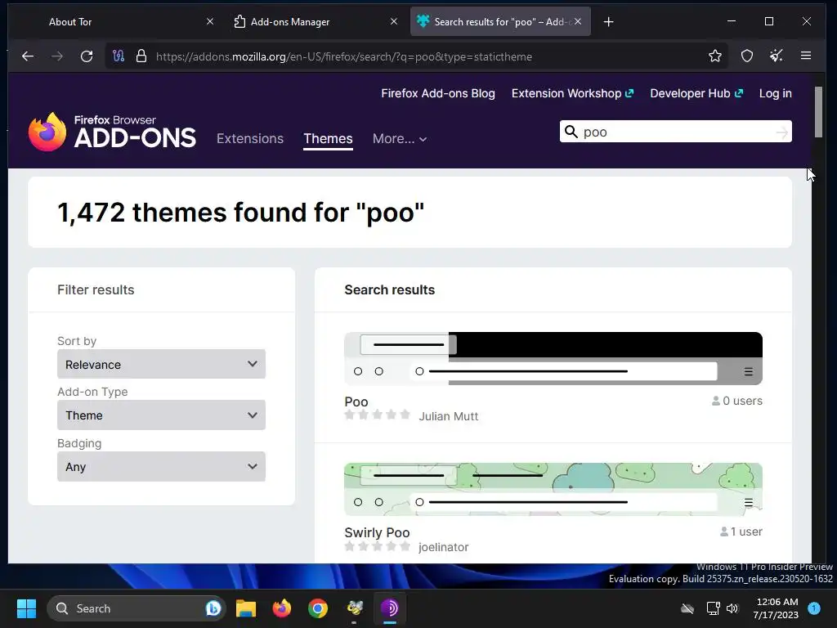Click the search magnifier icon in add-ons search
The width and height of the screenshot is (837, 628).
571,132
